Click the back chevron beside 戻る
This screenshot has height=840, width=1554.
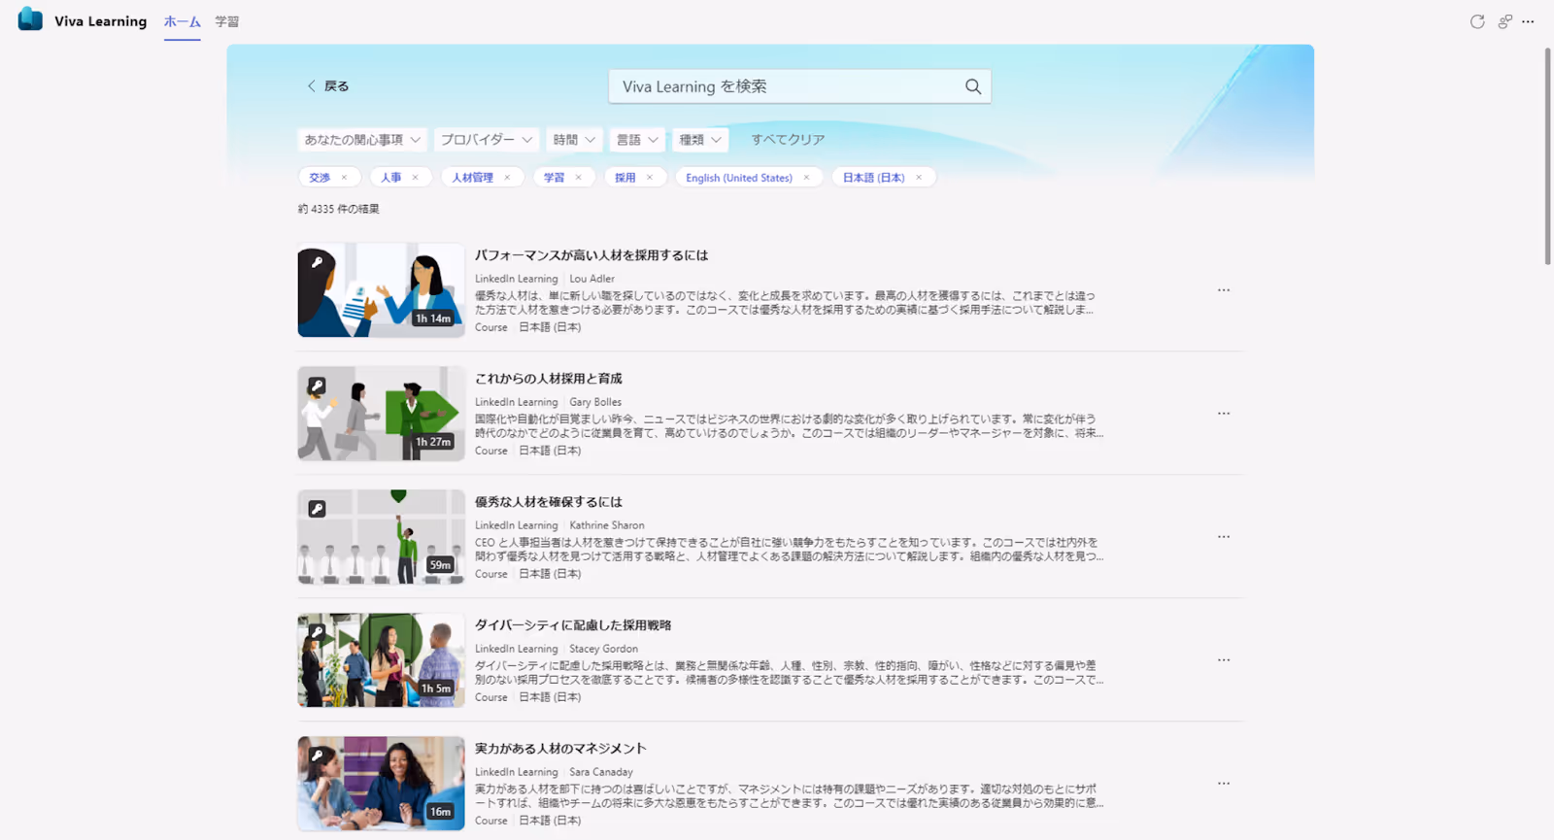311,85
